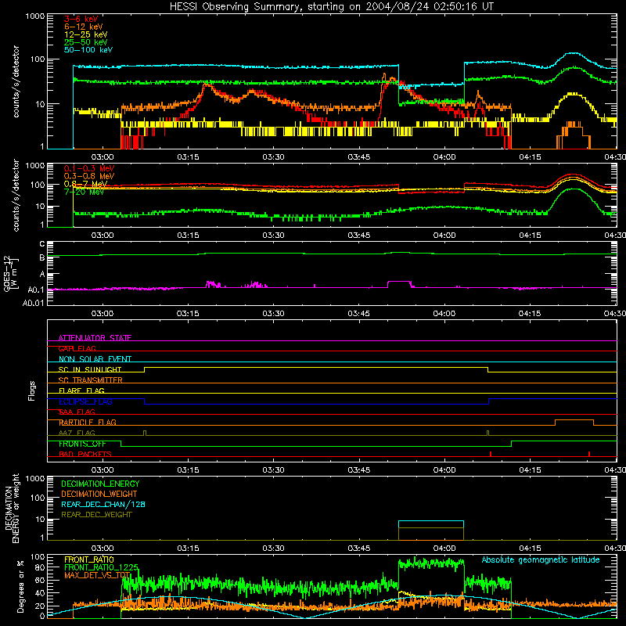This screenshot has width=626, height=626.
Task: Select the 12-25 keV legend entry
Action: [x=86, y=34]
